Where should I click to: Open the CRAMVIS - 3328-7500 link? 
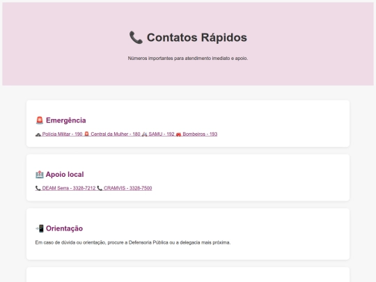[x=125, y=188]
